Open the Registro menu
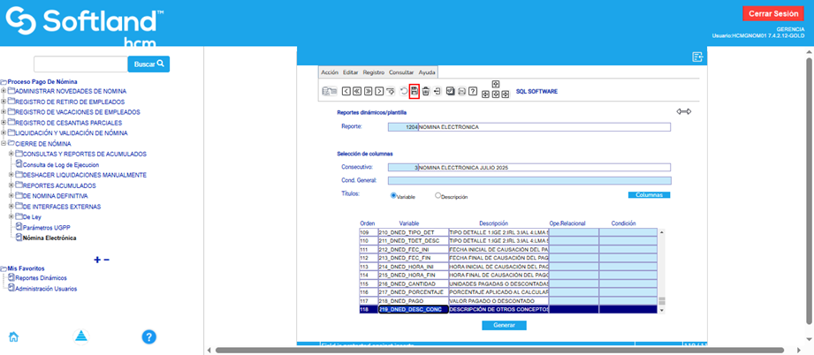The width and height of the screenshot is (814, 355). (373, 72)
